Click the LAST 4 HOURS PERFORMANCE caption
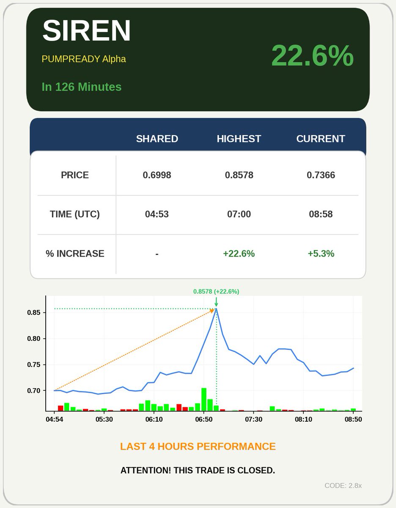This screenshot has height=508, width=396. (198, 447)
